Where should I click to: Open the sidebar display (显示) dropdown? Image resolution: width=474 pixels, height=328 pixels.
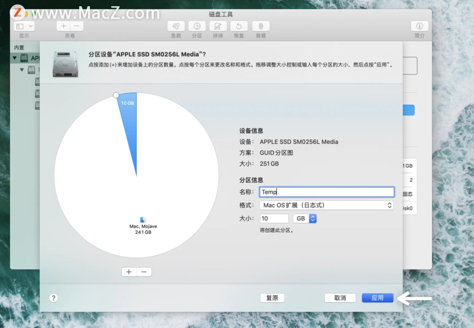24,26
